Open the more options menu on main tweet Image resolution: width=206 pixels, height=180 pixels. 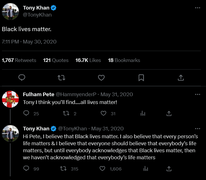pos(198,8)
